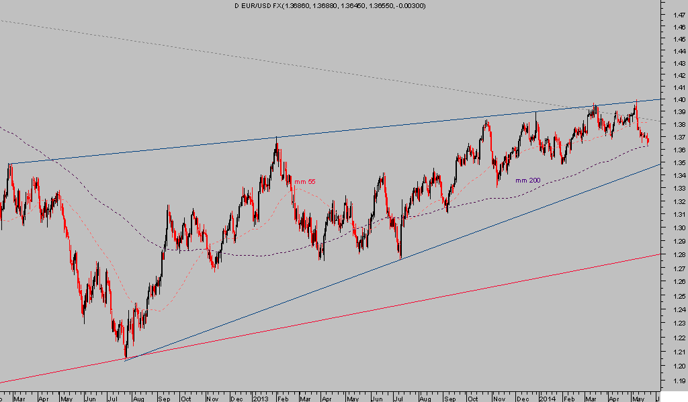This screenshot has height=402, width=688.
Task: Select the "mm 200" moving average label
Action: [527, 181]
